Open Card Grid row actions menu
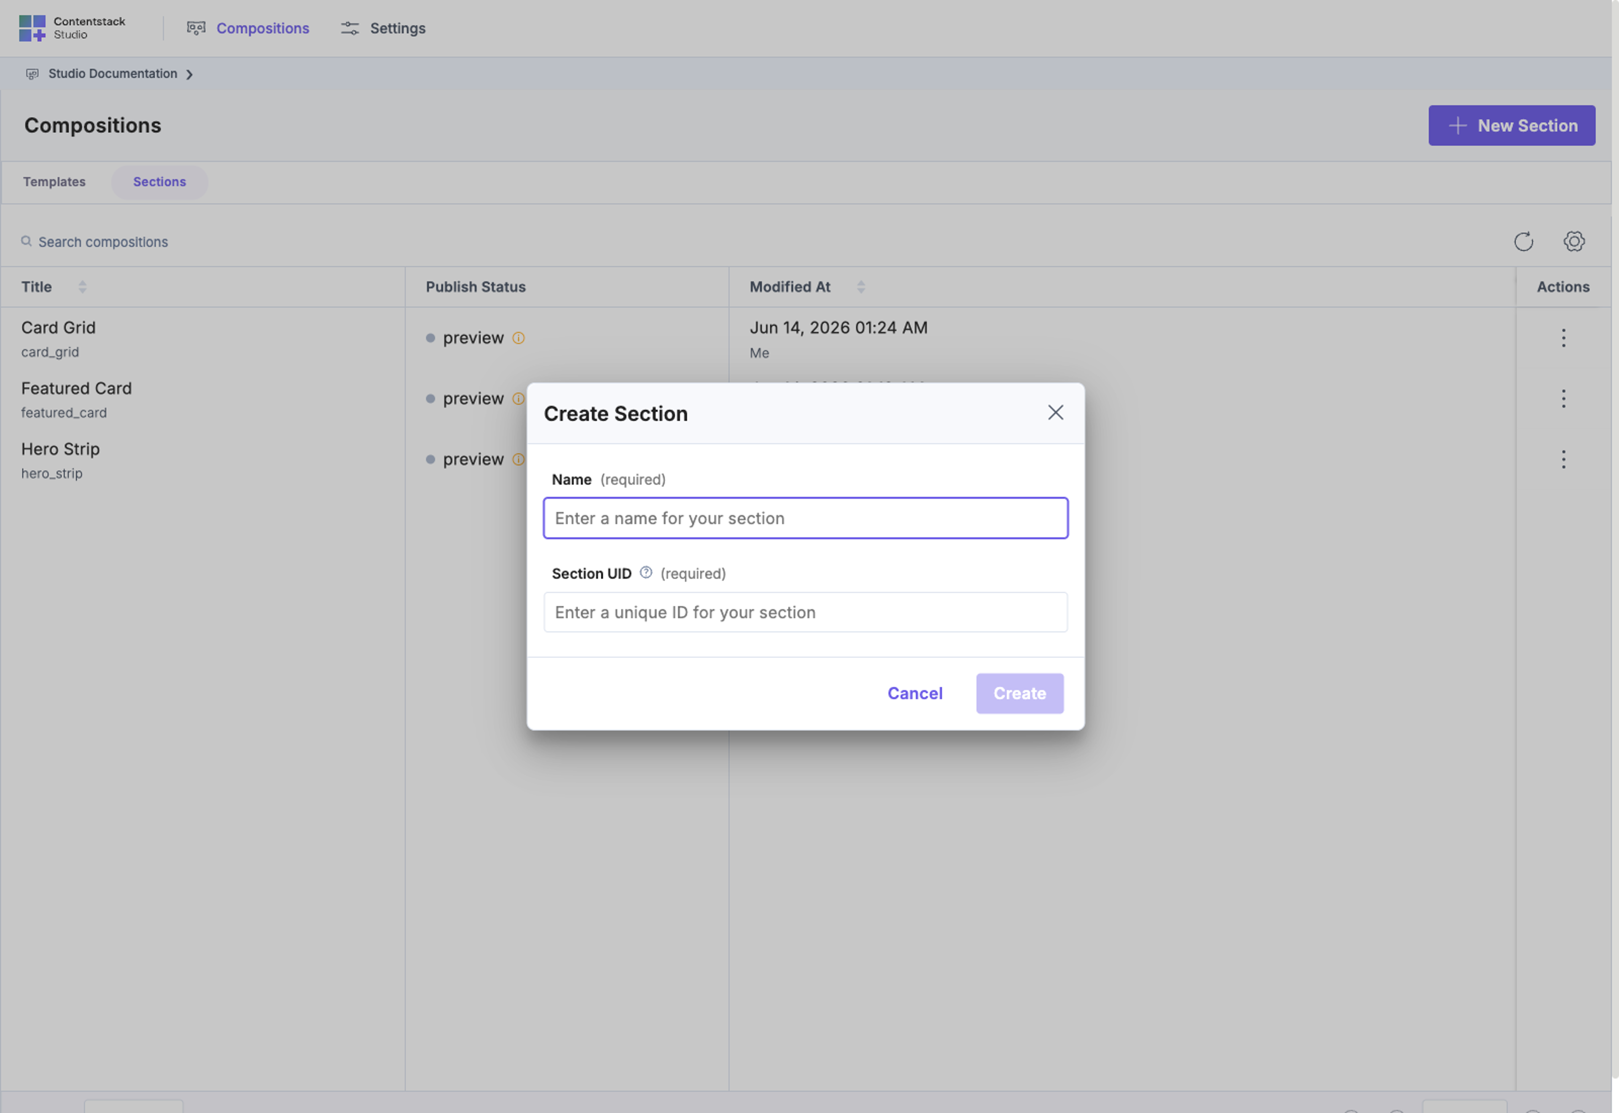1619x1113 pixels. click(1563, 338)
